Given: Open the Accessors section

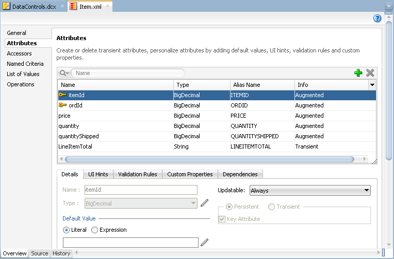Looking at the screenshot, I should click(20, 53).
